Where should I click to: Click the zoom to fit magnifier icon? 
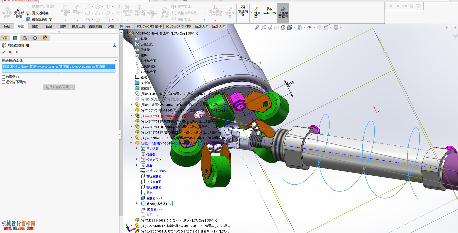[x=257, y=27]
